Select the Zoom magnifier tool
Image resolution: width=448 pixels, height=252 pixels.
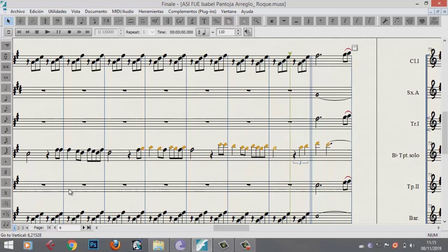[x=257, y=21]
